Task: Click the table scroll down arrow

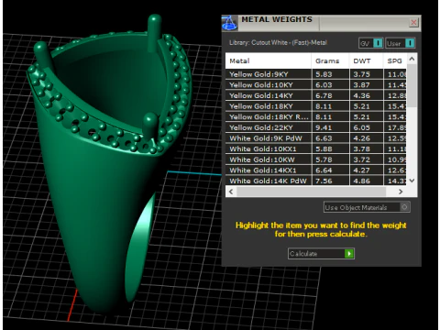Action: point(412,181)
